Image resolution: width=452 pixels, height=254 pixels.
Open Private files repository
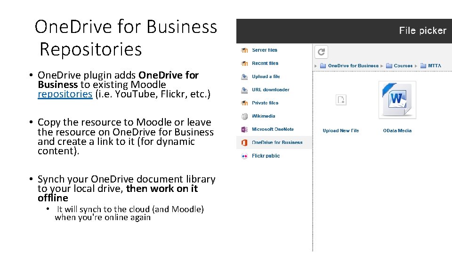pos(265,103)
